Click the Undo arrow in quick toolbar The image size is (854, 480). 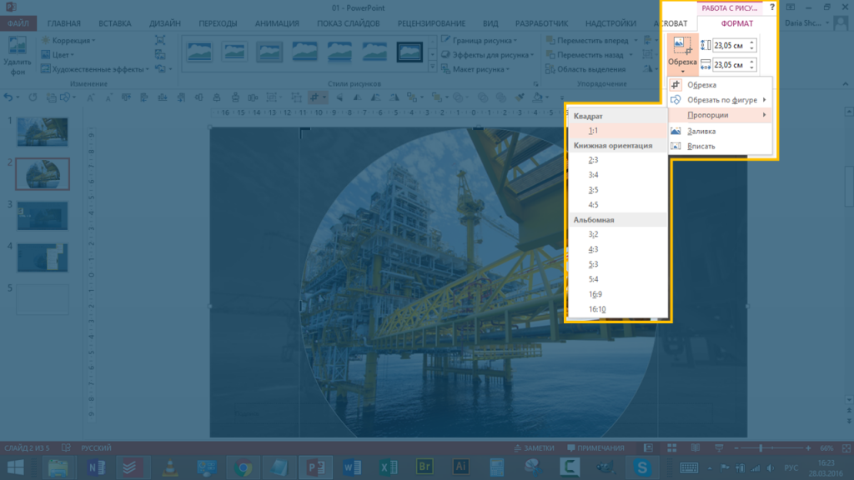[10, 97]
